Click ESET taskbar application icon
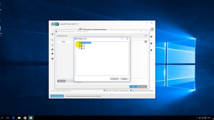The width and height of the screenshot is (214, 120). pyautogui.click(x=31, y=118)
